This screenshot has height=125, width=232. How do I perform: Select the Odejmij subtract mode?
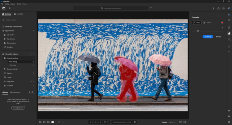coord(207,23)
